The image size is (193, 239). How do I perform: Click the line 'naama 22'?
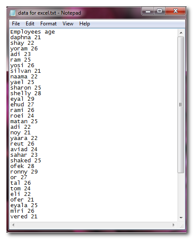click(24, 77)
